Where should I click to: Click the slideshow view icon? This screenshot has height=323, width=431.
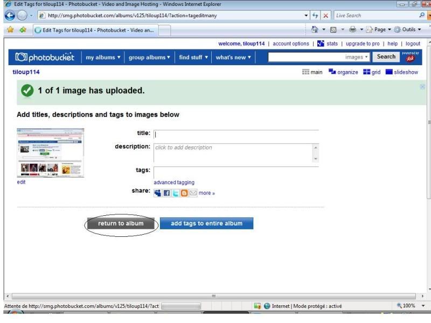pos(389,72)
